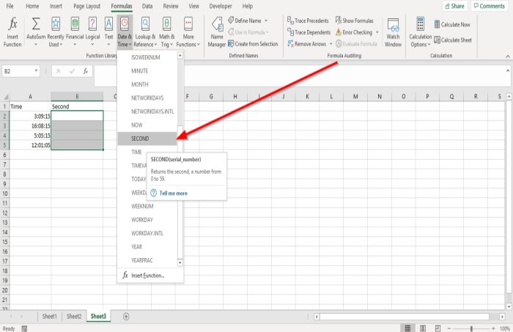This screenshot has width=513, height=332.
Task: Click Define Name
Action: (x=248, y=21)
